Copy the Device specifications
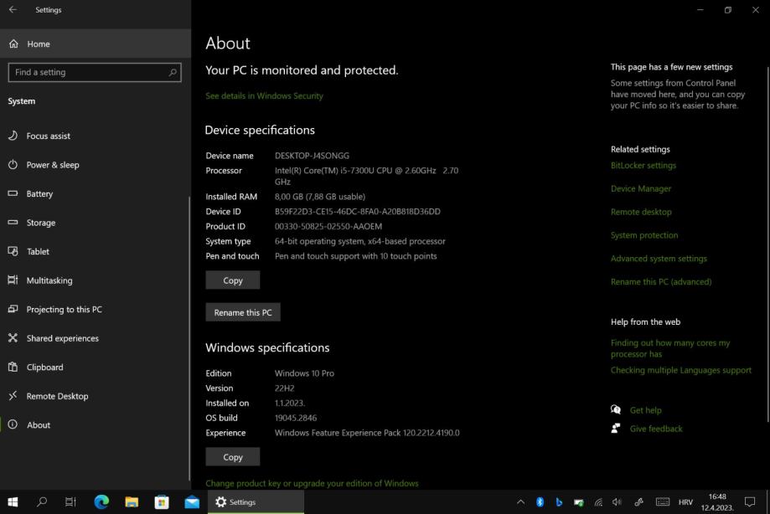The width and height of the screenshot is (770, 514). [x=232, y=280]
